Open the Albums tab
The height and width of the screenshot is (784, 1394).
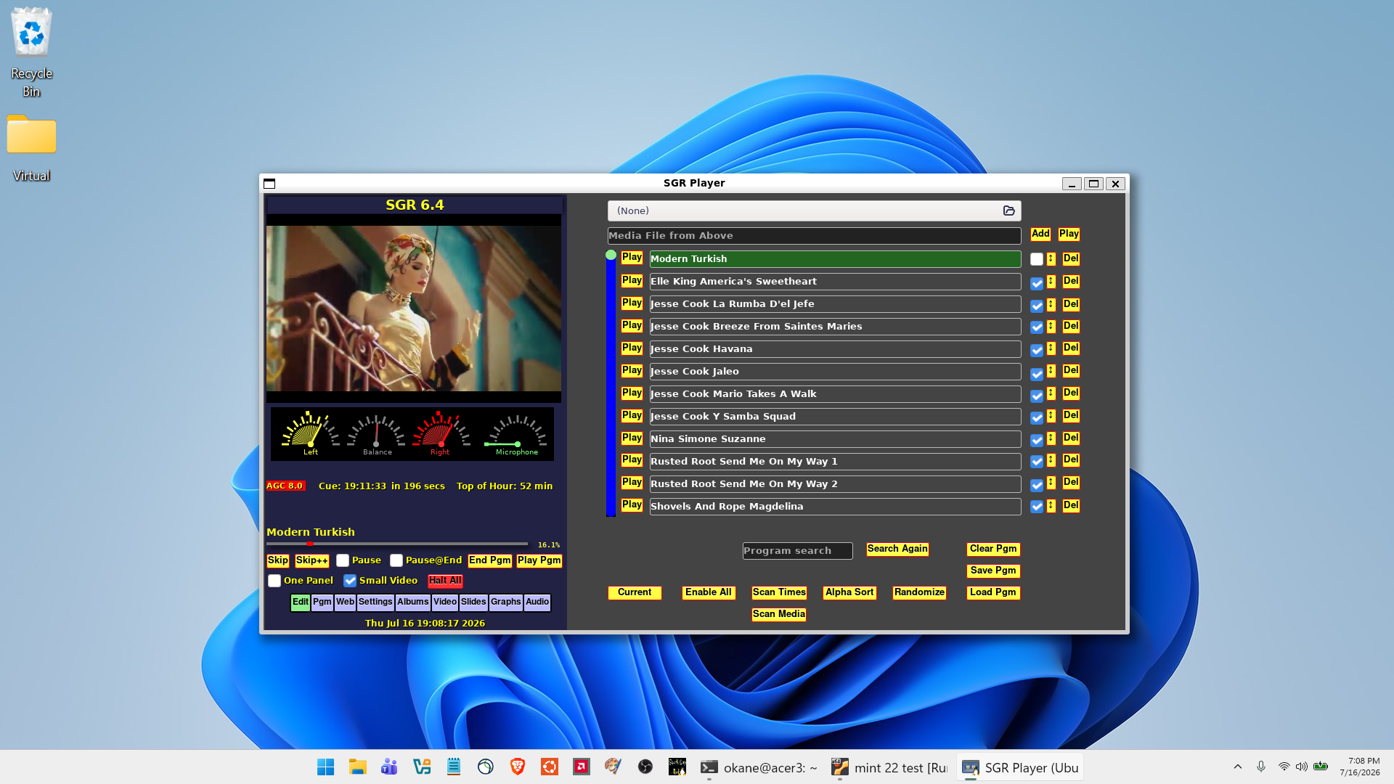(413, 602)
